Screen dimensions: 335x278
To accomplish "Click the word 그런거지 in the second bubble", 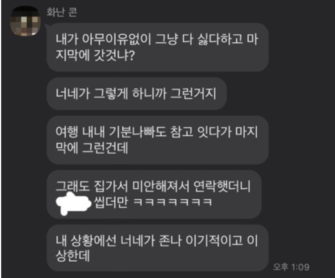I will (x=193, y=93).
